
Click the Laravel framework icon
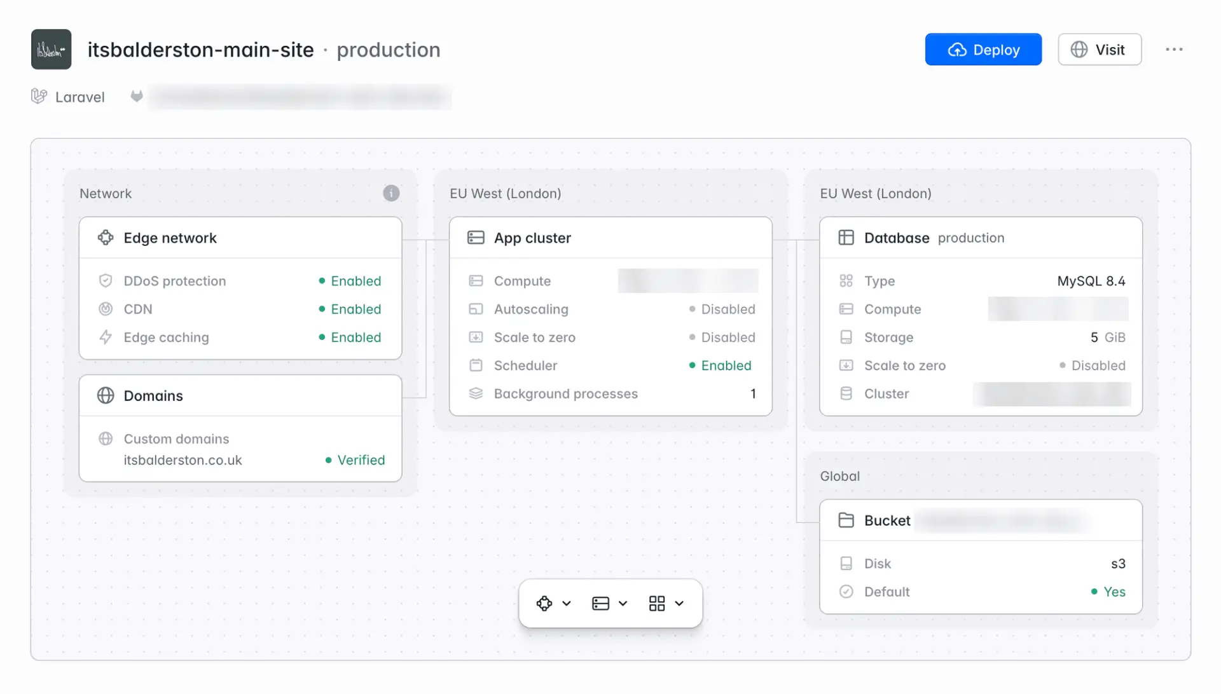(x=39, y=96)
